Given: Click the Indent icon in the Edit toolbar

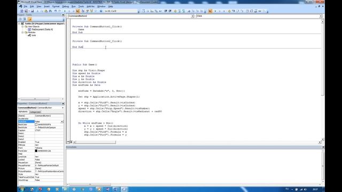Looking at the screenshot, I should 166,11.
